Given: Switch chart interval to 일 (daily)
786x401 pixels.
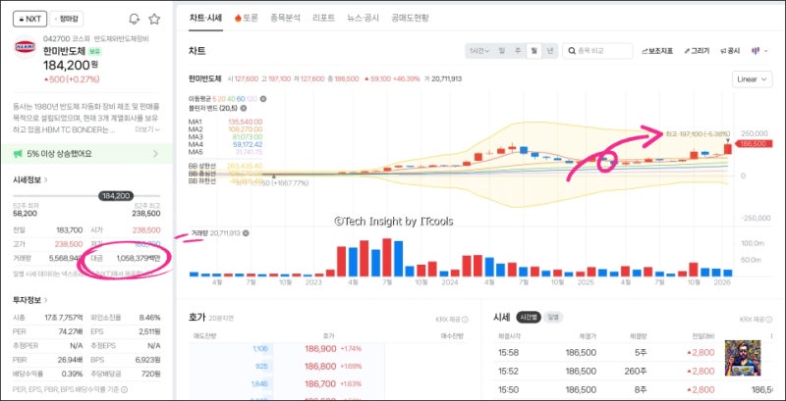Looking at the screenshot, I should click(x=501, y=51).
